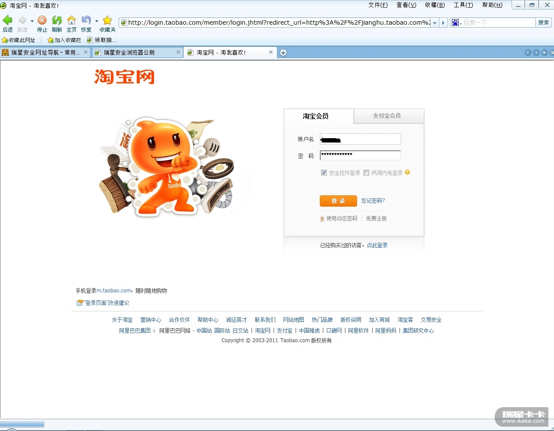Open the 查看(V) menu
The image size is (554, 431).
[x=406, y=5]
